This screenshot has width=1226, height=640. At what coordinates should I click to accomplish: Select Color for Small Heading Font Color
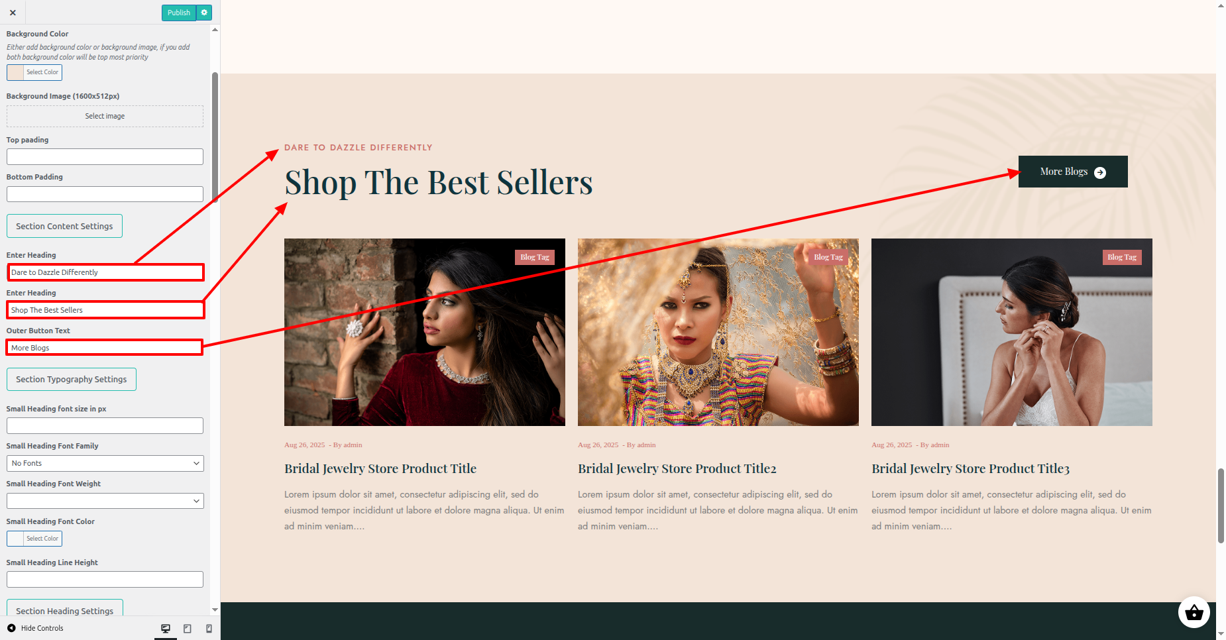click(x=34, y=539)
